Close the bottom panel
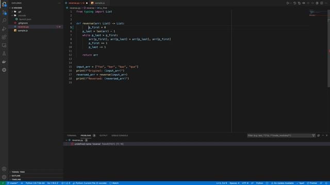Viewport: 330px width, 185px height. point(327,136)
